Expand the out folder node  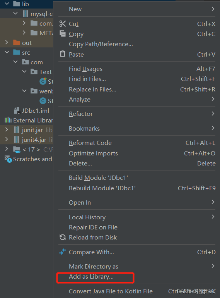[x=7, y=42]
